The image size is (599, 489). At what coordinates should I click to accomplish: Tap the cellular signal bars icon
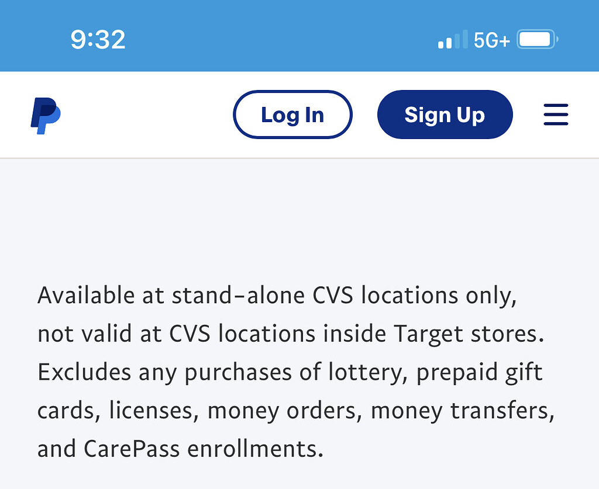tap(453, 40)
